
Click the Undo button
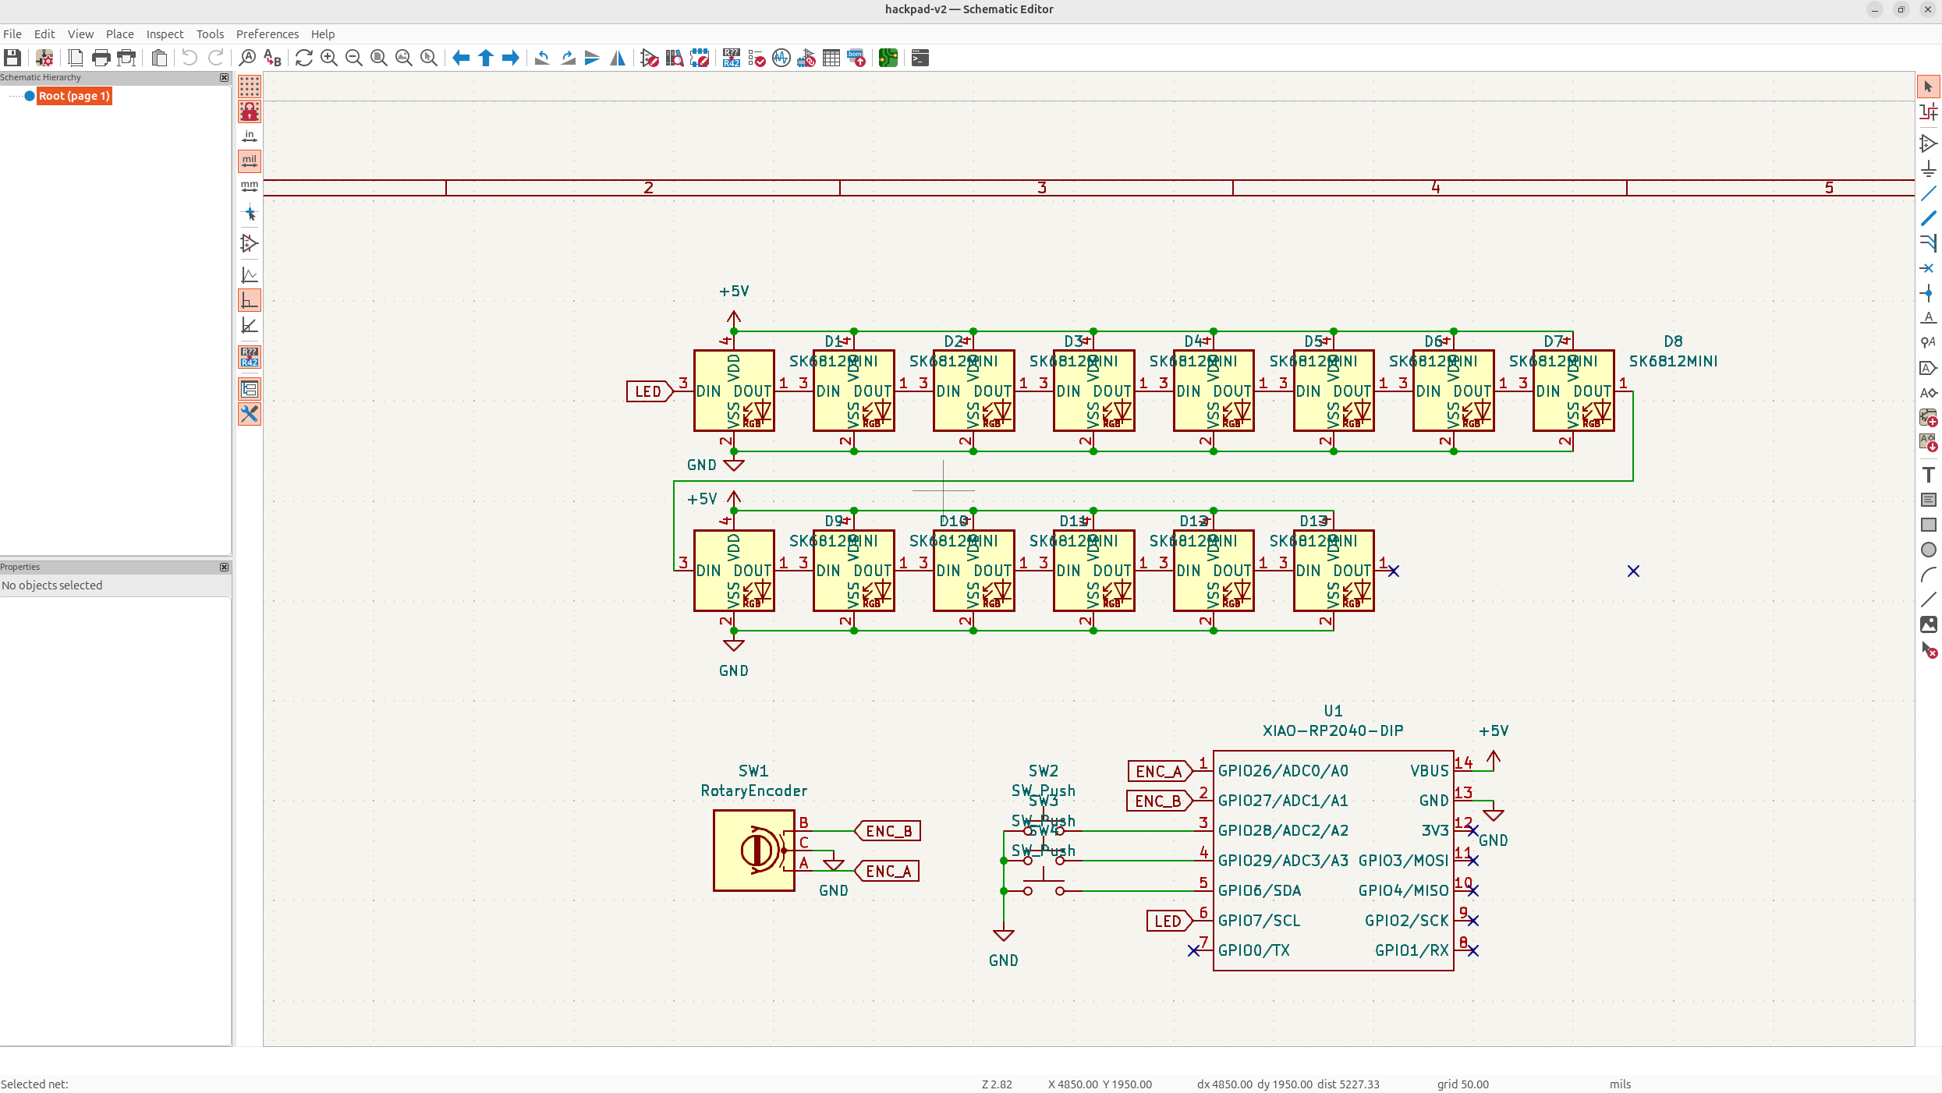[x=190, y=58]
